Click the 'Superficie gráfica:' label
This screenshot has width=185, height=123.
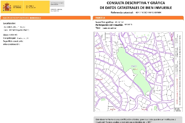click(104, 22)
